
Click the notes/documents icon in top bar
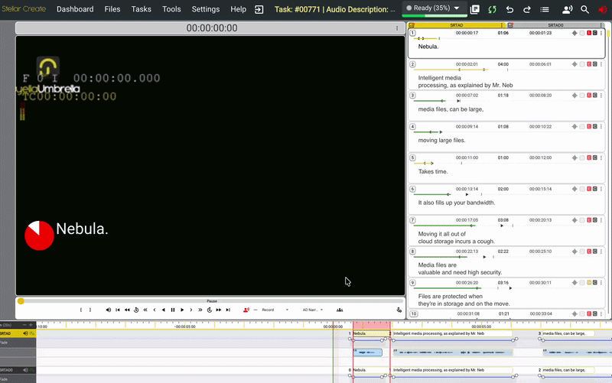pyautogui.click(x=474, y=9)
